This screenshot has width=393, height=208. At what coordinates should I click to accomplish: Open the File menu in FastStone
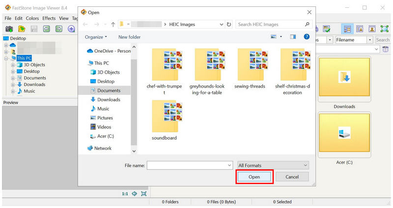pos(8,18)
